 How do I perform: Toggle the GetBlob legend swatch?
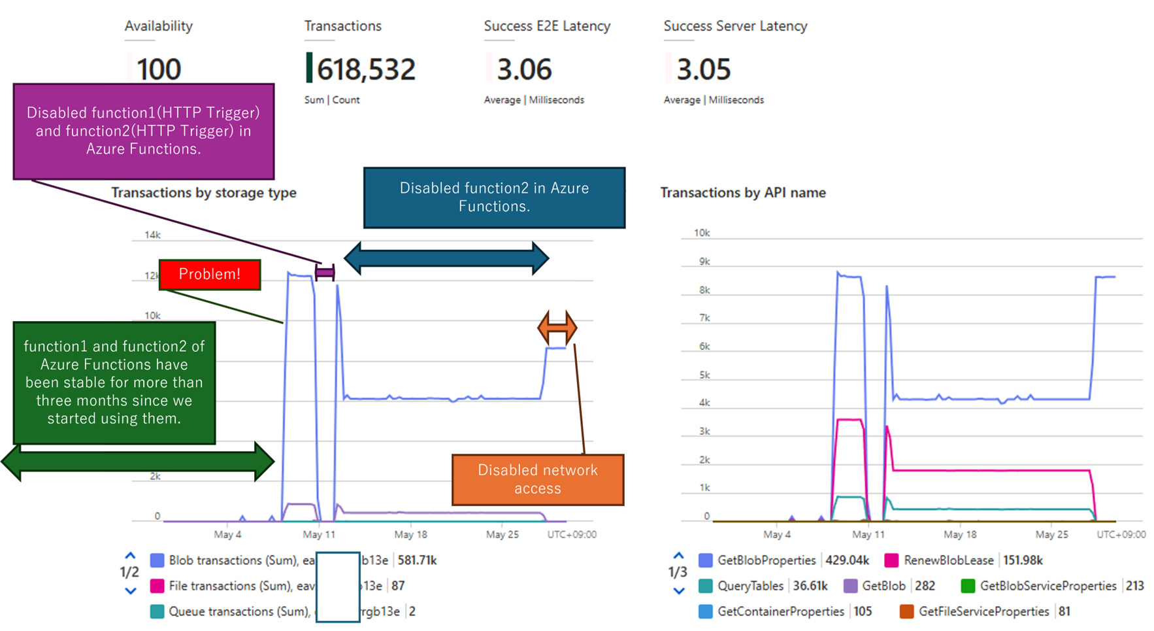click(x=850, y=586)
